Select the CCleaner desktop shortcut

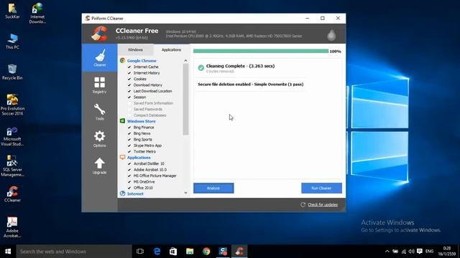coord(12,194)
